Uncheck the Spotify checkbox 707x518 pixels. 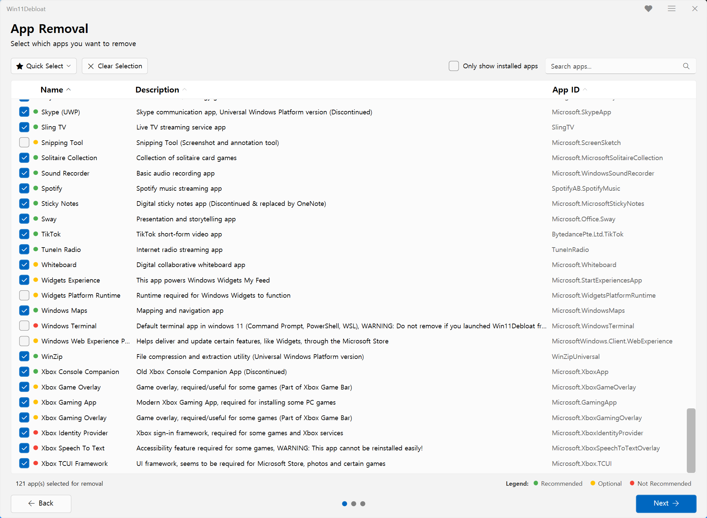(x=24, y=188)
